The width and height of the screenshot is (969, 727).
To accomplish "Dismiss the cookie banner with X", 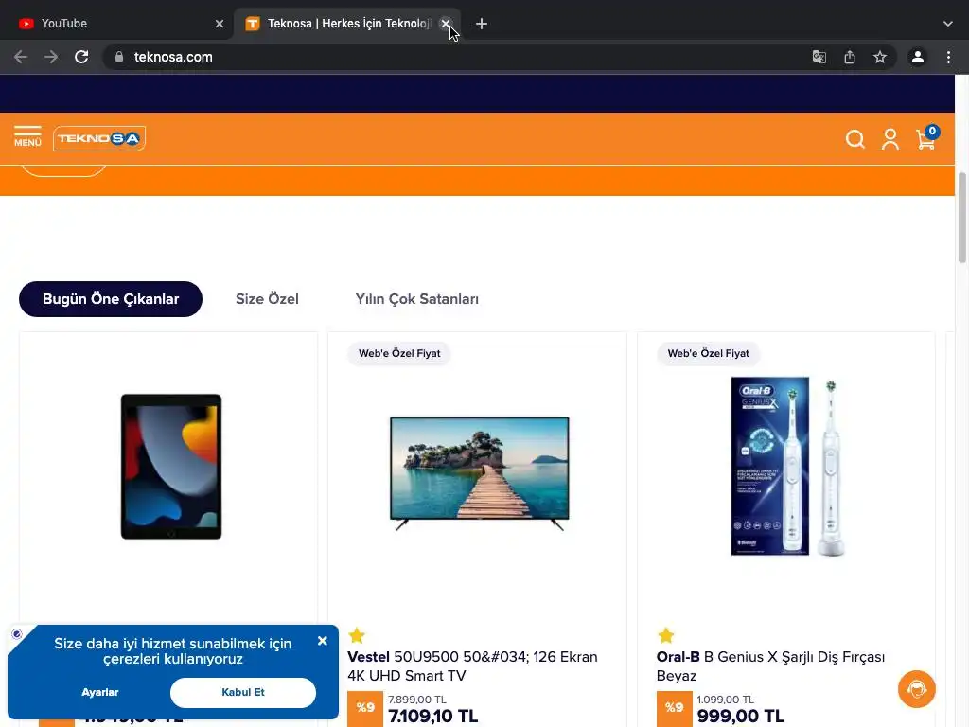I will [x=323, y=641].
